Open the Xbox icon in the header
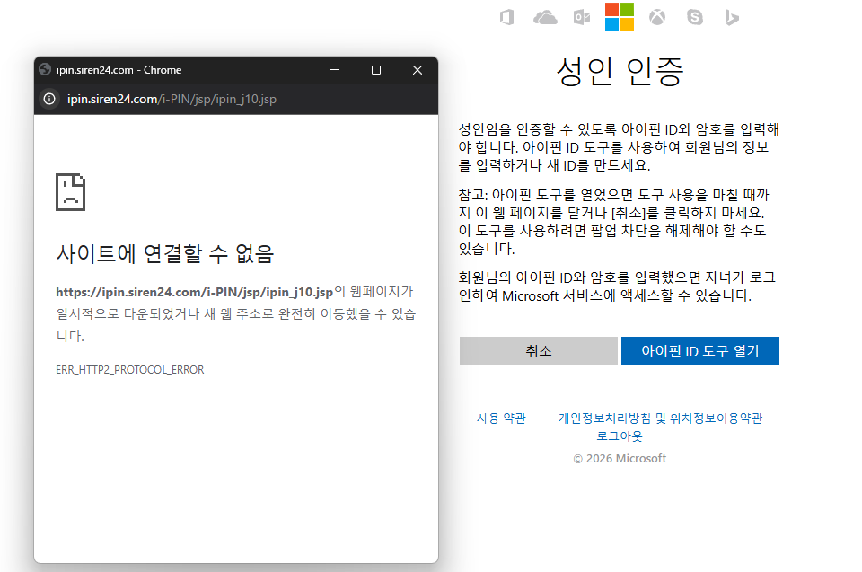862x572 pixels. coord(657,18)
